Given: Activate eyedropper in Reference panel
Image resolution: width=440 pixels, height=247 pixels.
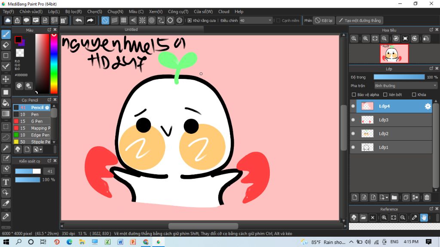Looking at the screenshot, I should [x=414, y=218].
